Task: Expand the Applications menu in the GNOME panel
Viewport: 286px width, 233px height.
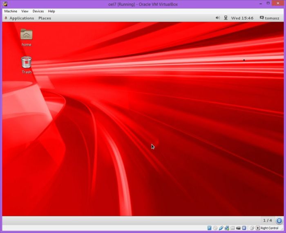Action: pyautogui.click(x=21, y=18)
